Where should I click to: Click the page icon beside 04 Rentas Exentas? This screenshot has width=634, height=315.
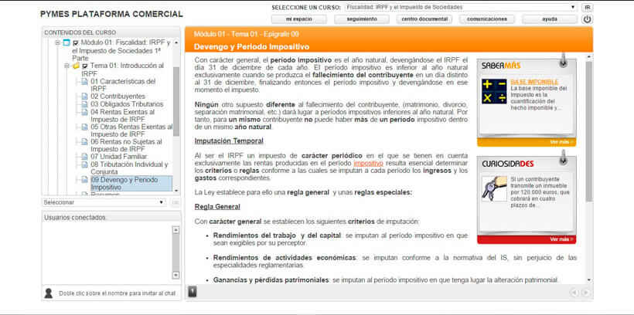pos(84,112)
